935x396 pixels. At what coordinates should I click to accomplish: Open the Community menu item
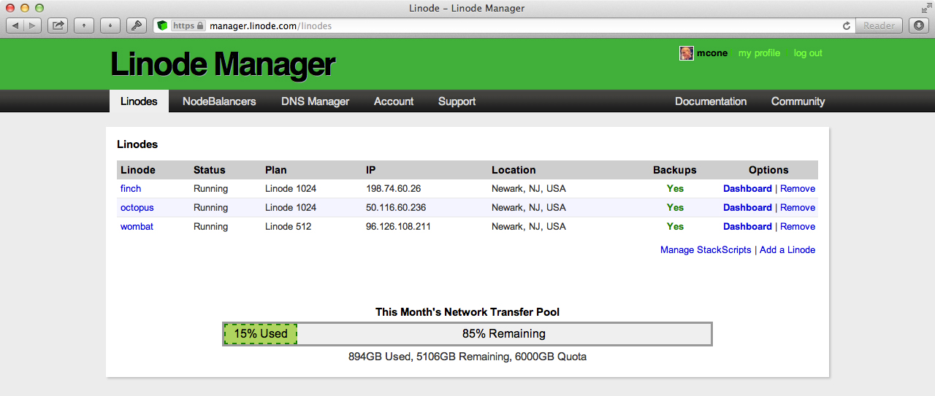798,101
